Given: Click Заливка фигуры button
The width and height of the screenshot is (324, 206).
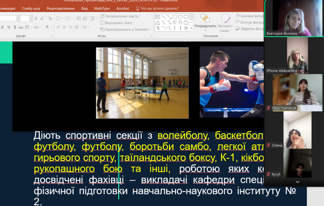Looking at the screenshot, I should coord(250,16).
